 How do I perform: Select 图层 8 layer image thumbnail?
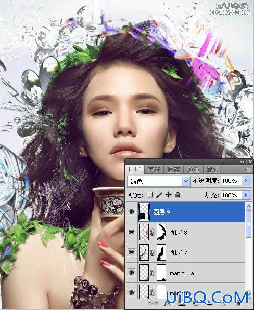click(144, 232)
